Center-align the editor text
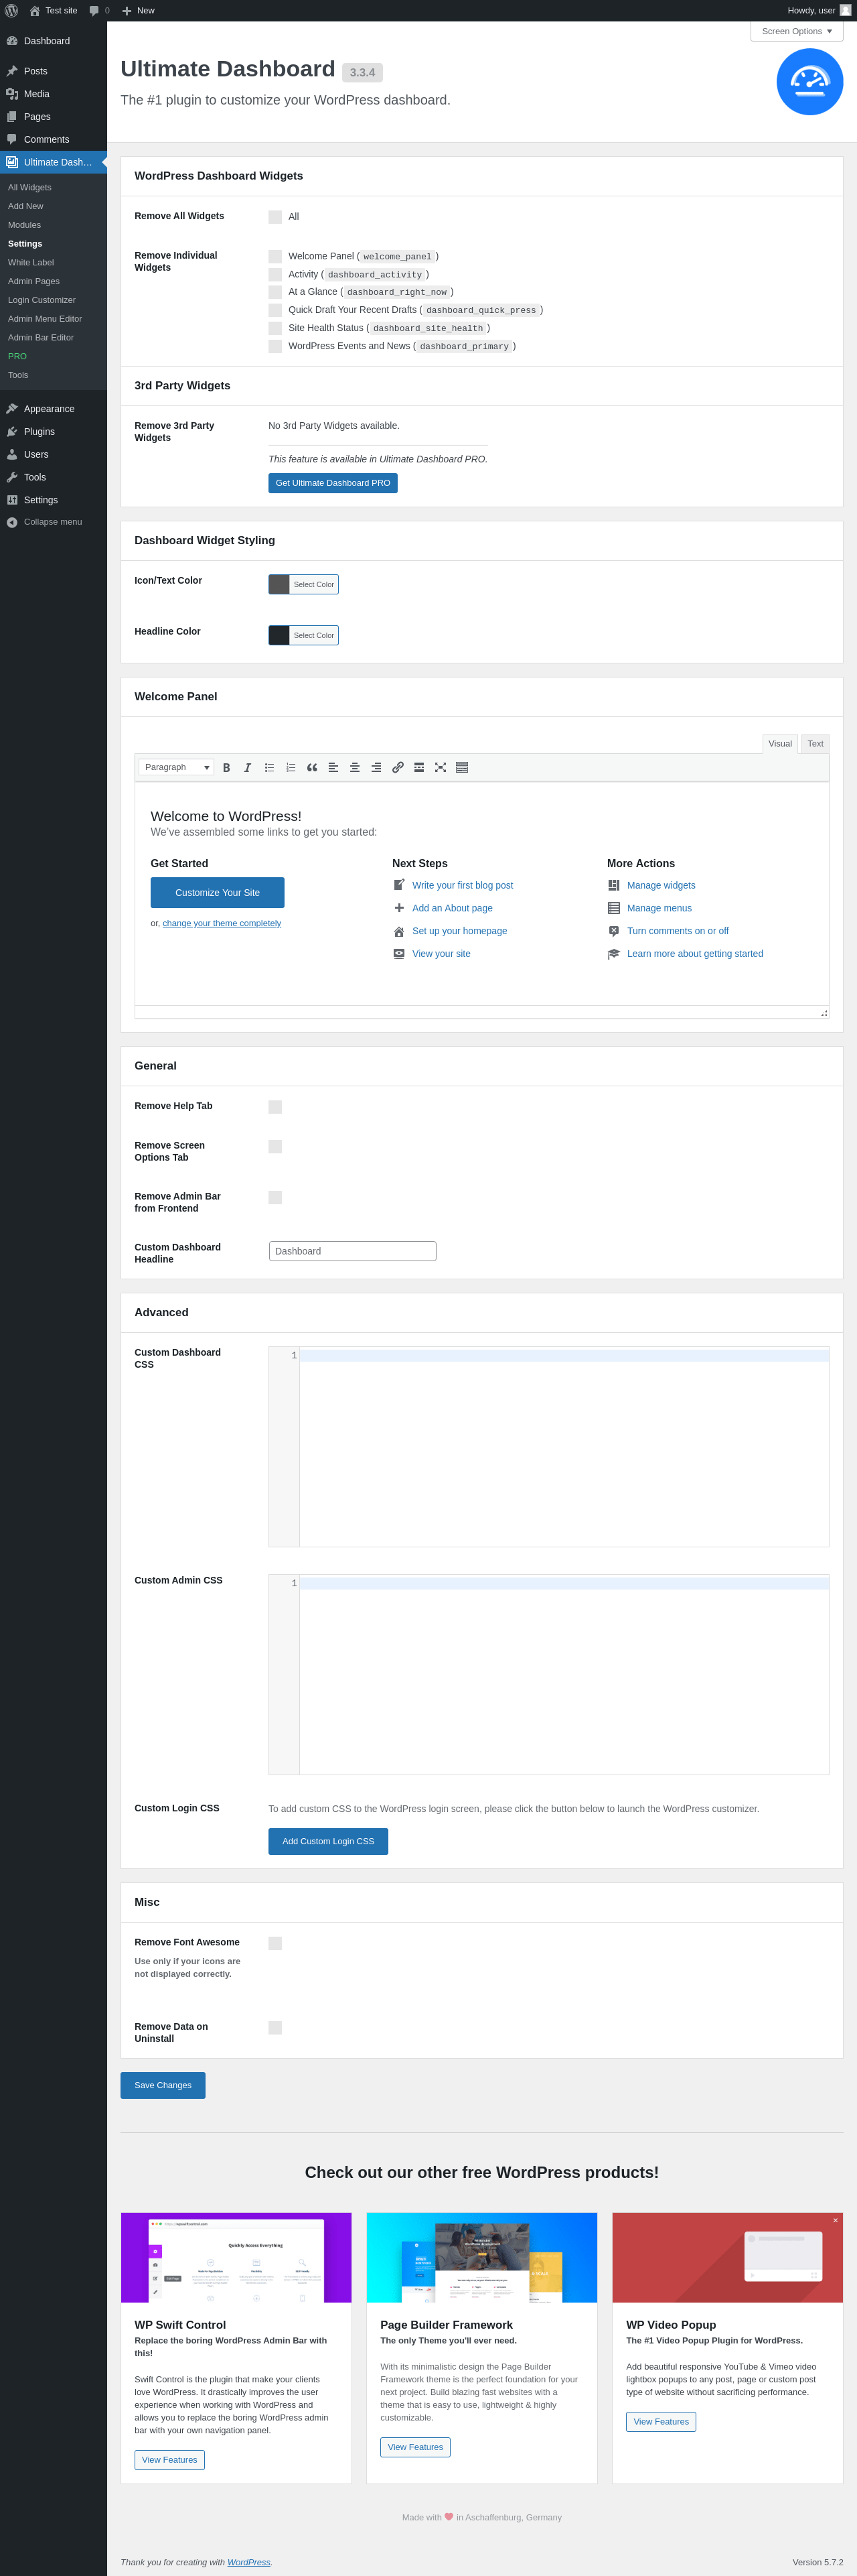857x2576 pixels. click(x=355, y=768)
